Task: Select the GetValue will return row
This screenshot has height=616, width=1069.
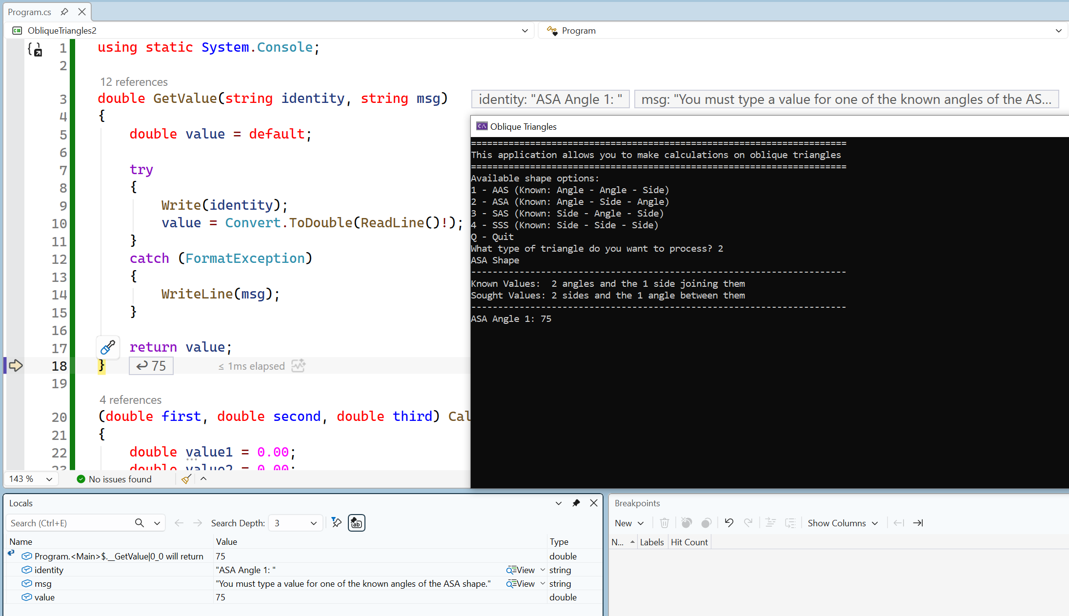Action: point(303,556)
